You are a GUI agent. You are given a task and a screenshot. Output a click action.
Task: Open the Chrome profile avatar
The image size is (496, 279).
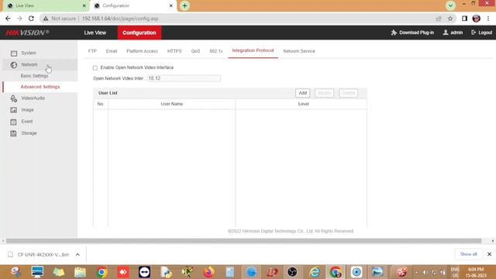tap(477, 19)
